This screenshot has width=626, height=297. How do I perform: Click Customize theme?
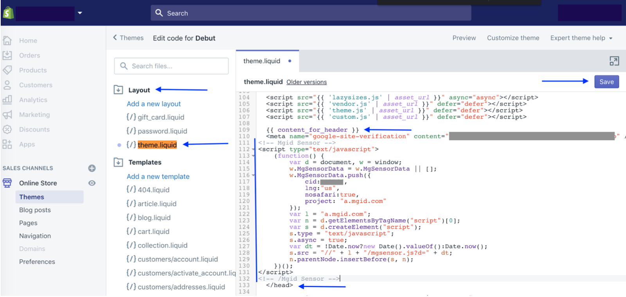click(513, 38)
